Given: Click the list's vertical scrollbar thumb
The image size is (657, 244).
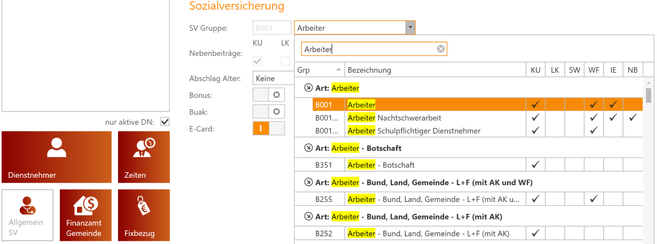Looking at the screenshot, I should pyautogui.click(x=648, y=95).
